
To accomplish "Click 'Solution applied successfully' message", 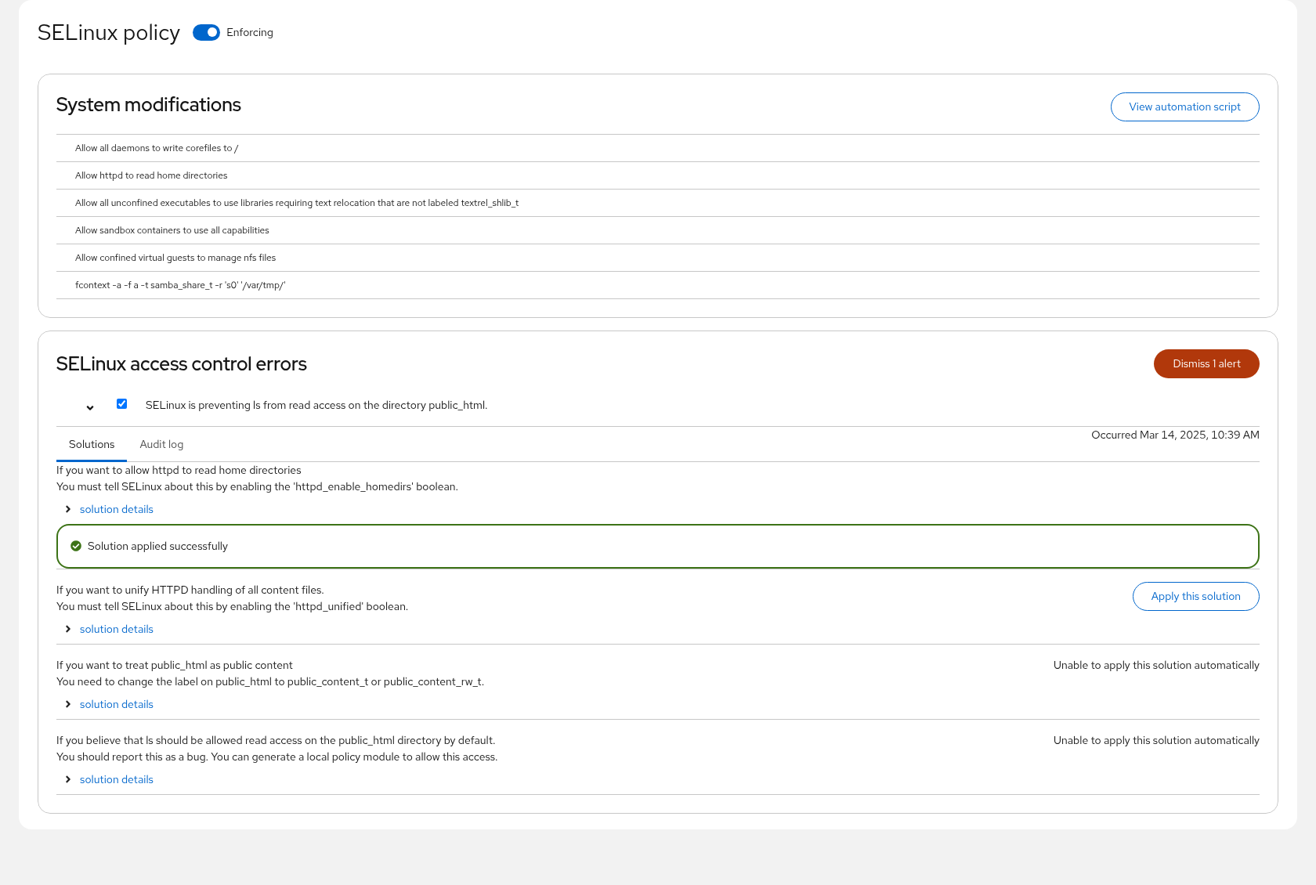I will (157, 546).
